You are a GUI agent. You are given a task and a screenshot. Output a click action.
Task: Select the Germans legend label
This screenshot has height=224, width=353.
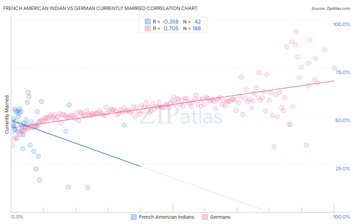tap(220, 217)
